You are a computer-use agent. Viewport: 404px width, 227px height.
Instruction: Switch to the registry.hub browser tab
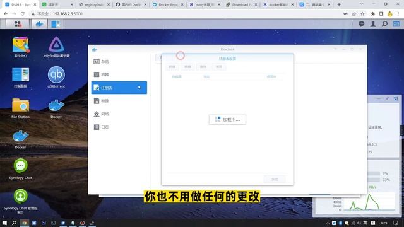pos(94,4)
